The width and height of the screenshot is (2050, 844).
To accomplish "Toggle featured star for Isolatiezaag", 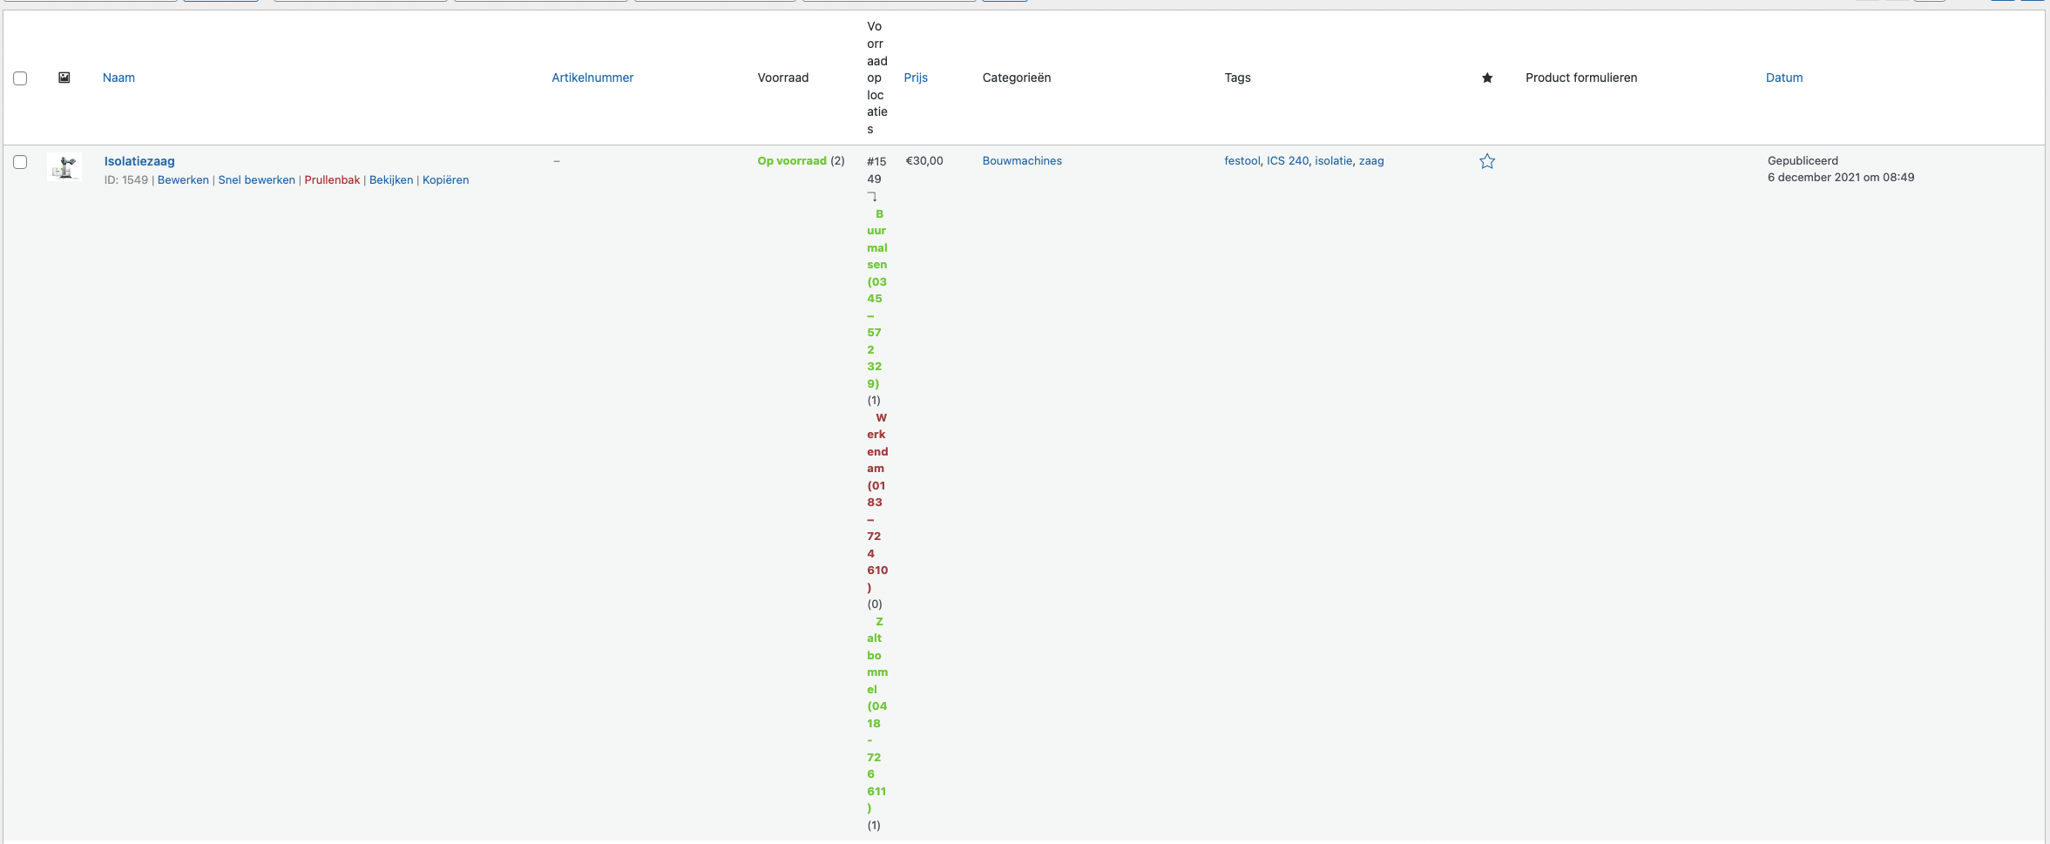I will point(1487,161).
